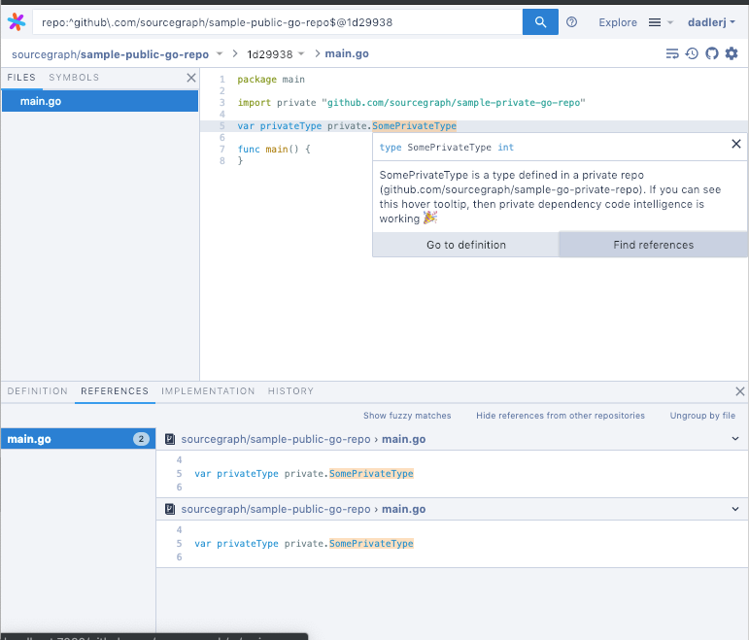Switch to the FILES sidebar tab
Image resolution: width=749 pixels, height=640 pixels.
(21, 78)
